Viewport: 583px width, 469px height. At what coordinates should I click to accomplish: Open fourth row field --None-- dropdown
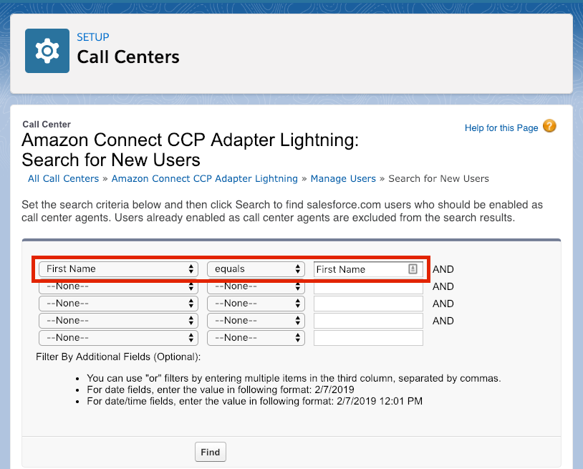118,321
